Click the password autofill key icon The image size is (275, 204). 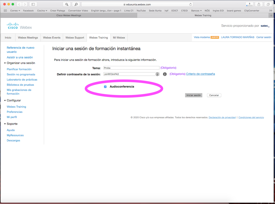coord(157,74)
